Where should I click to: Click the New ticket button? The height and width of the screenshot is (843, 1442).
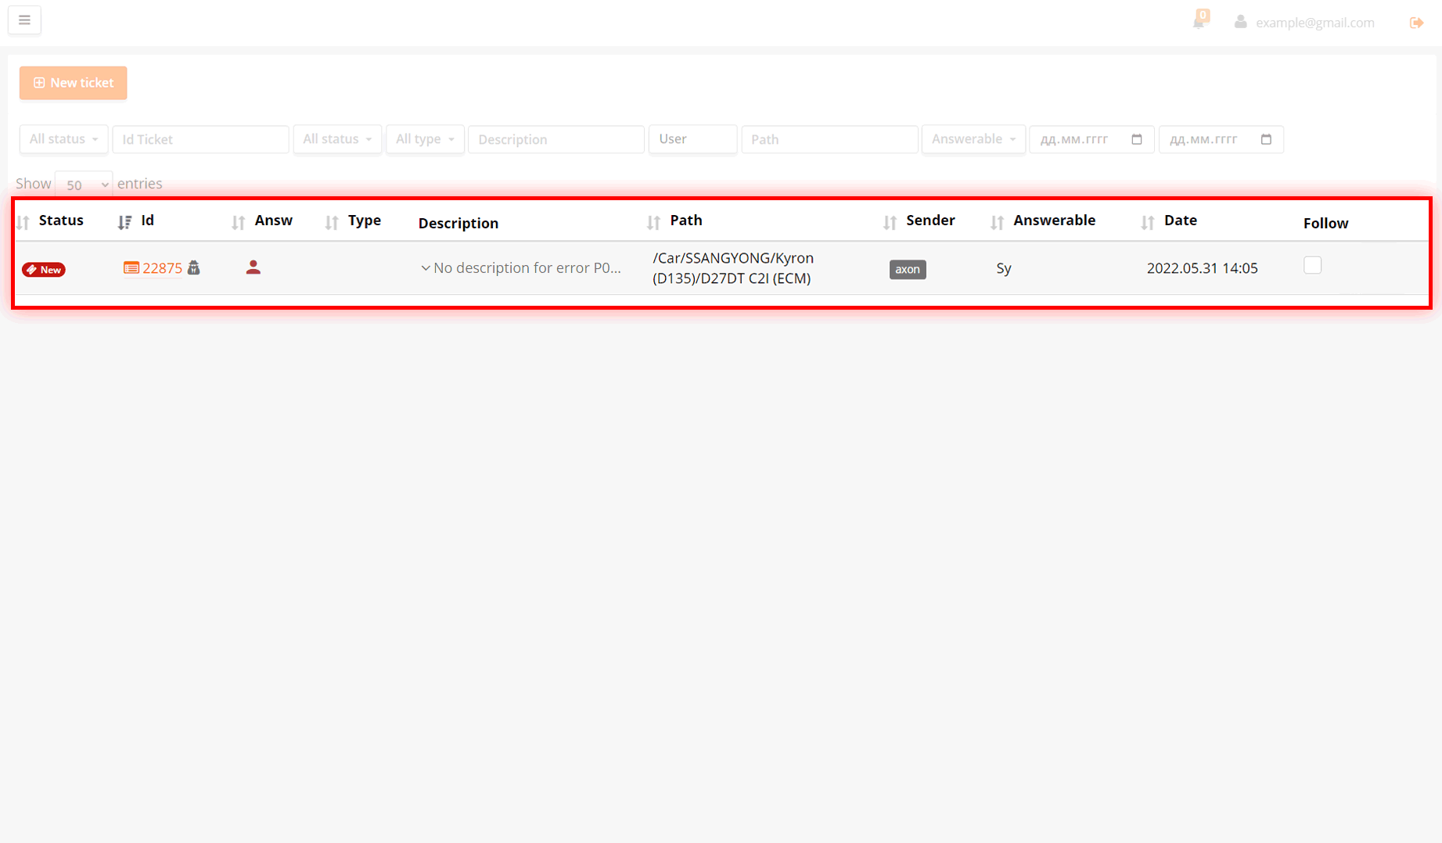73,82
